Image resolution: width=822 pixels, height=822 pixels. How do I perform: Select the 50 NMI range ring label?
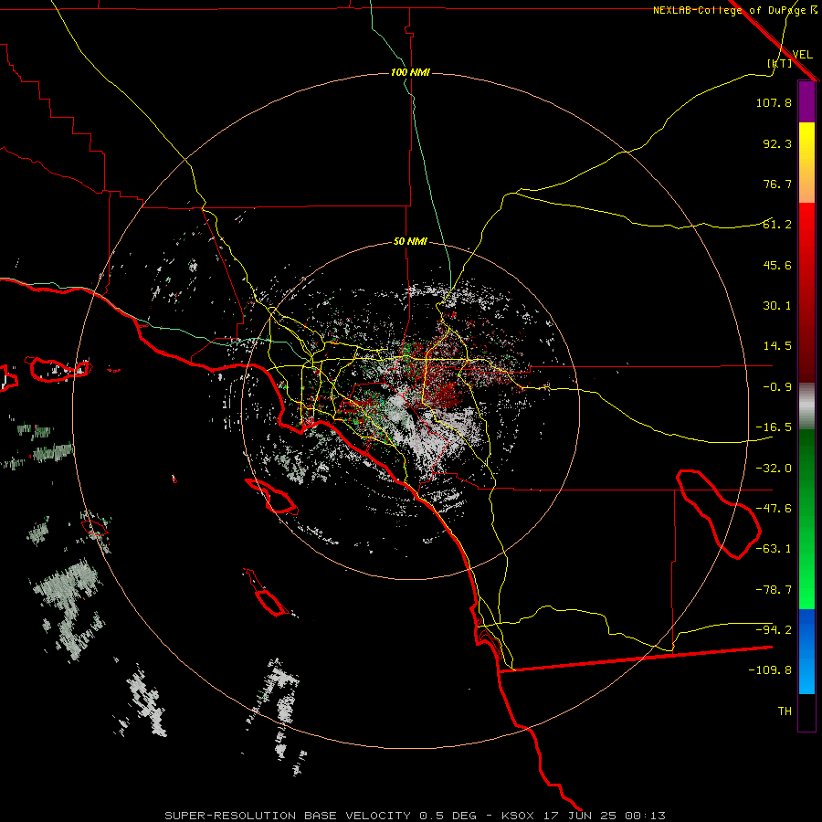[410, 242]
